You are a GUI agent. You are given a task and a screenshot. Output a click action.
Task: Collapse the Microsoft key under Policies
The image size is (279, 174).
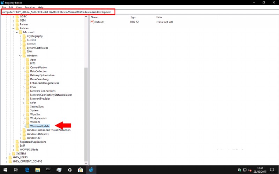pyautogui.click(x=17, y=32)
